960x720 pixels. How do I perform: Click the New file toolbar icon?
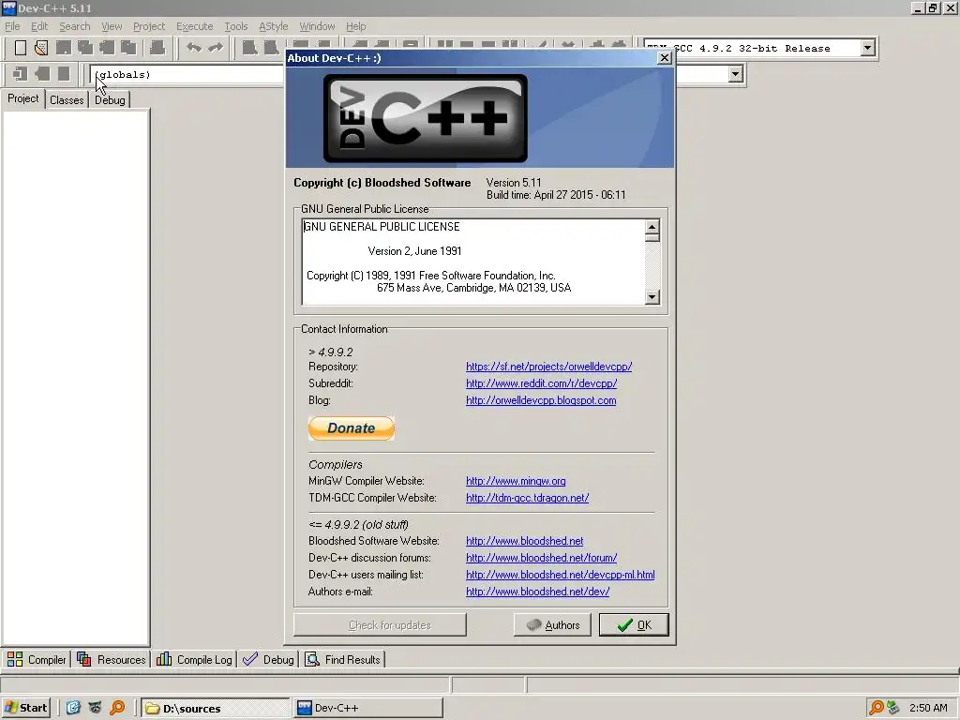pos(21,48)
